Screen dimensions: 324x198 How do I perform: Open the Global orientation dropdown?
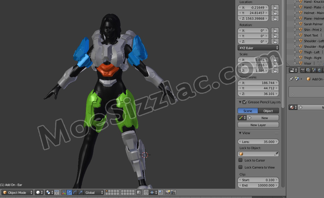tap(93, 192)
